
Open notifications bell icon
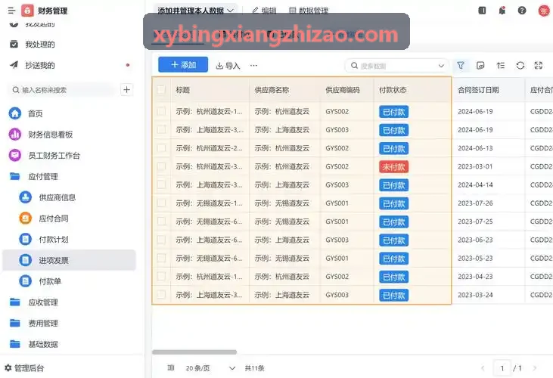[x=502, y=11]
